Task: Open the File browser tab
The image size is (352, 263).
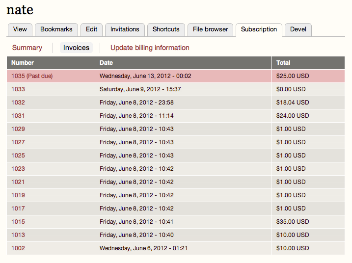Action: (211, 29)
